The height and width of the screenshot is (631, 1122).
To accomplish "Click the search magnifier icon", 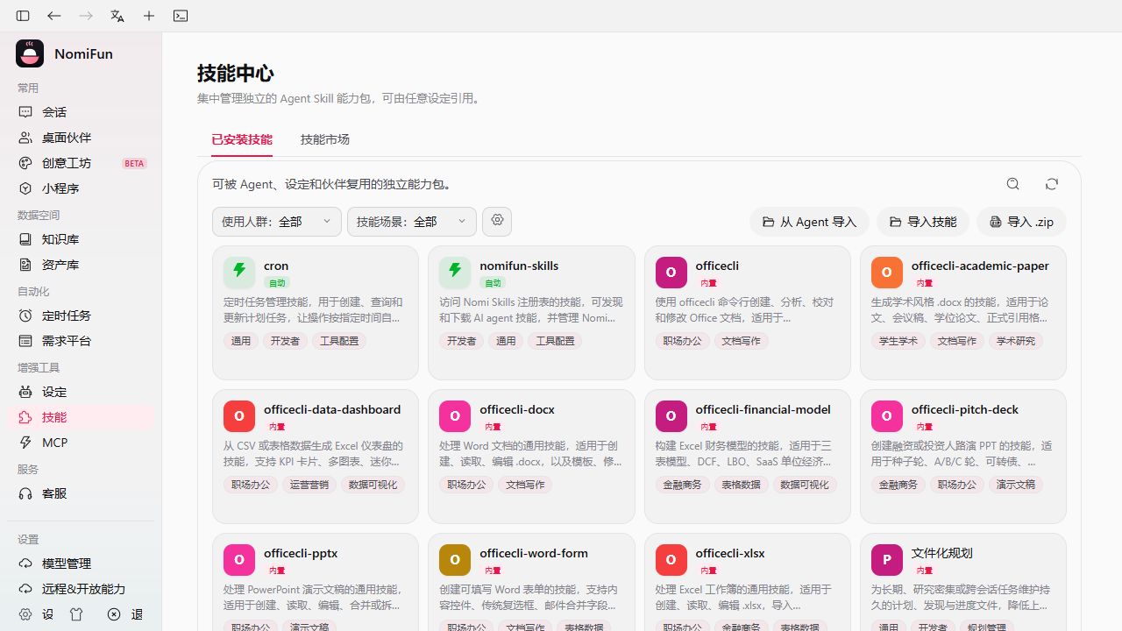I will [1013, 184].
